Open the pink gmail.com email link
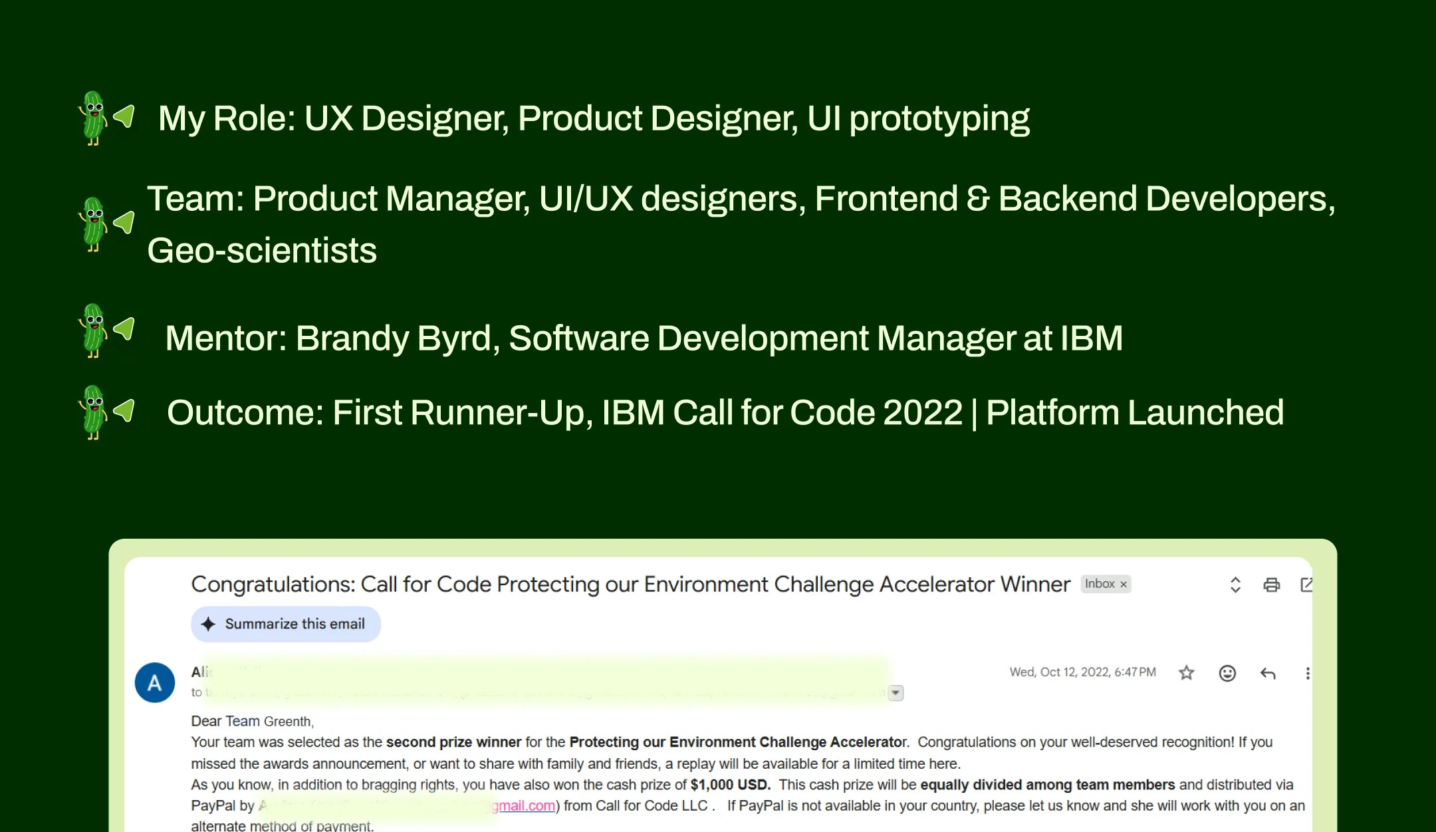1436x832 pixels. [527, 805]
